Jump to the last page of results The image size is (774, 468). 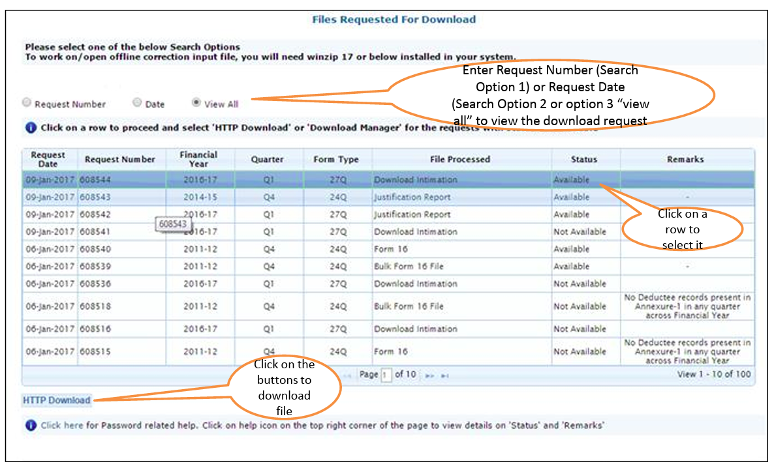click(444, 375)
